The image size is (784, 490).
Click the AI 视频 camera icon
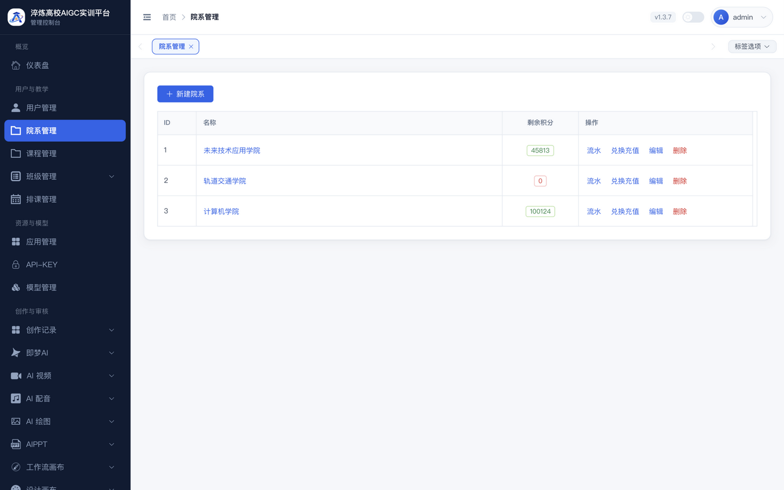coord(16,376)
